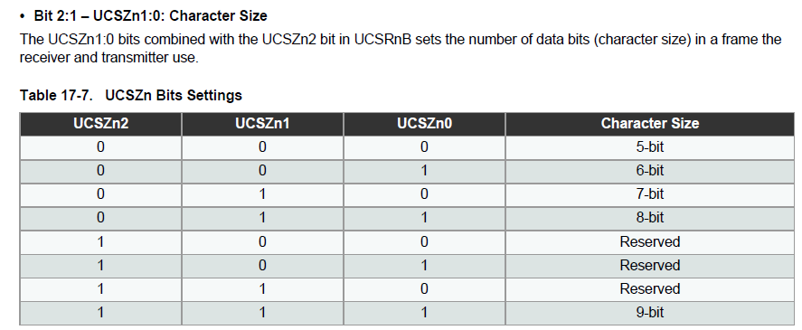This screenshot has width=802, height=330.
Task: Click the UCSZn1 column header
Action: (x=262, y=124)
